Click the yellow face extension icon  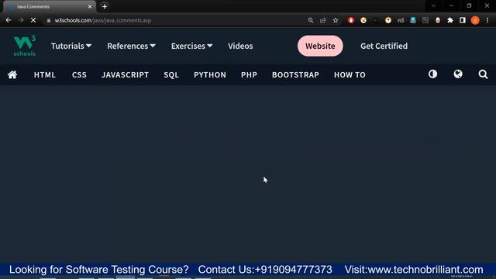[x=363, y=20]
